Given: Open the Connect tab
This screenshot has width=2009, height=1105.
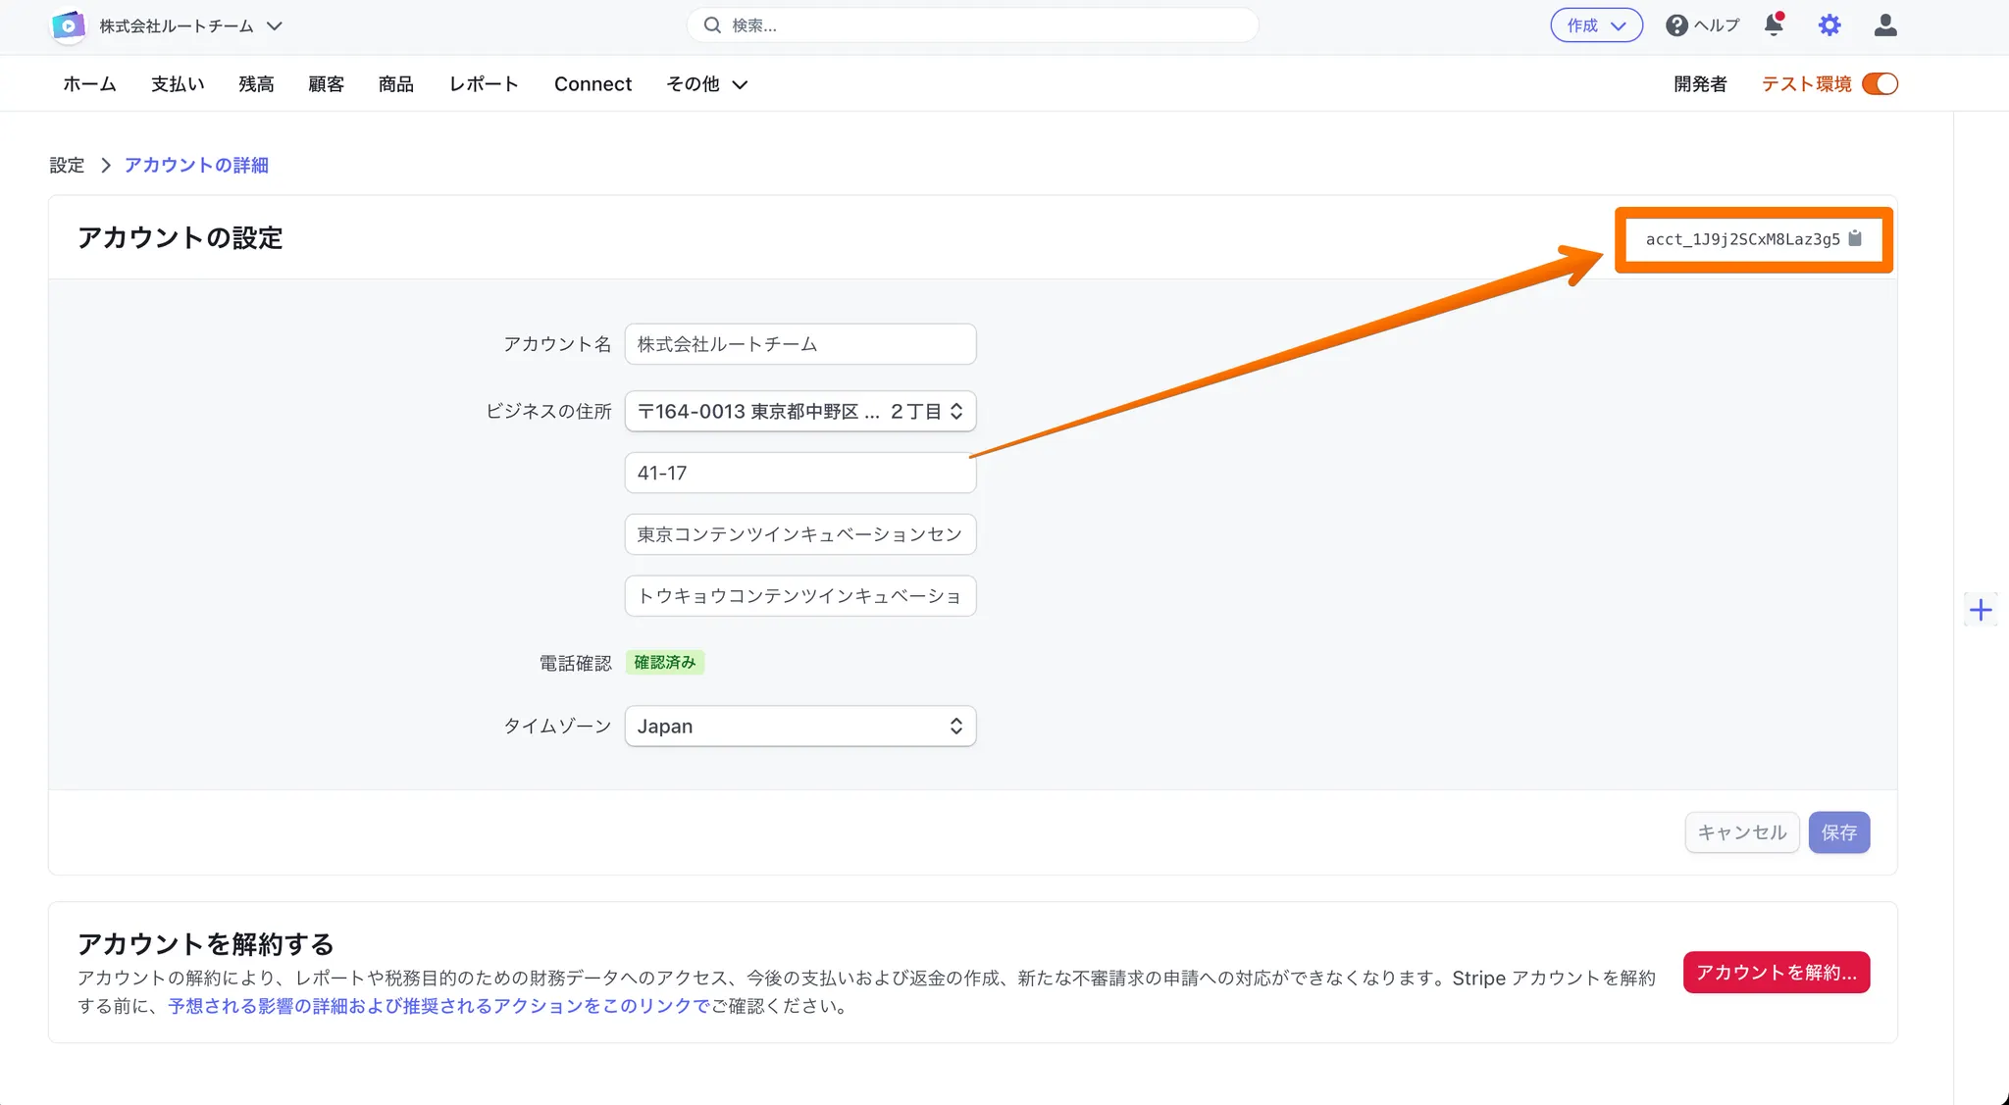Looking at the screenshot, I should click(x=592, y=84).
